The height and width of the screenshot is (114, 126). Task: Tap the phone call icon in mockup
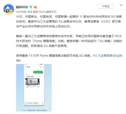40,67
